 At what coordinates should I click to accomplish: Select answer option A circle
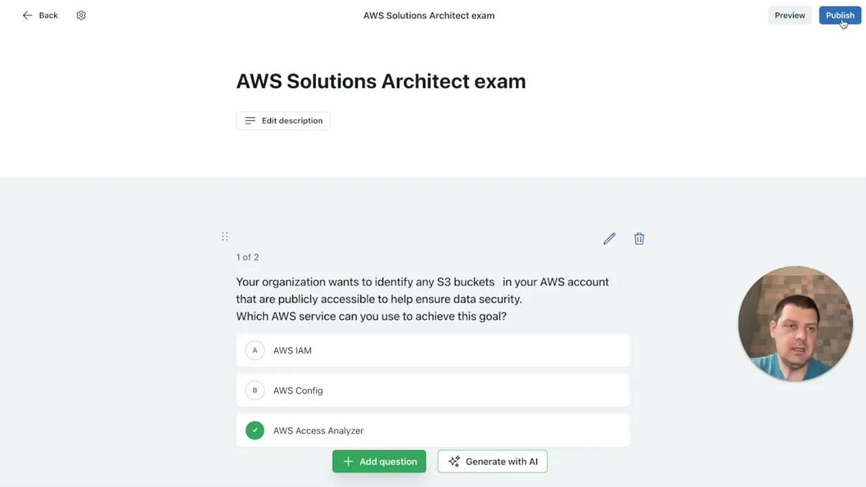click(x=255, y=350)
